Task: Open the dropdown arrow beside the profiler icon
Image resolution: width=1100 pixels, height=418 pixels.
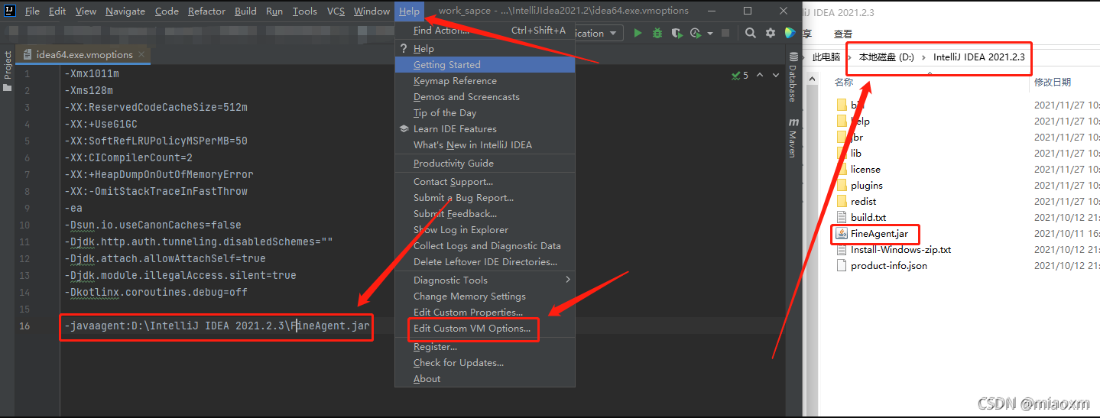Action: 709,33
